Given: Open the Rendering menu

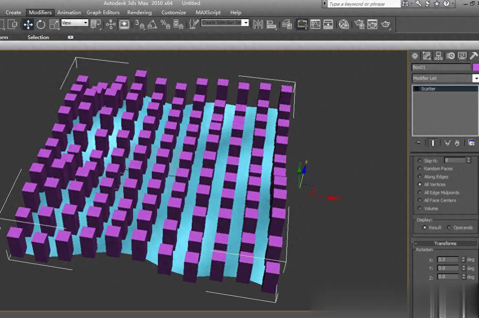Looking at the screenshot, I should pyautogui.click(x=139, y=13).
